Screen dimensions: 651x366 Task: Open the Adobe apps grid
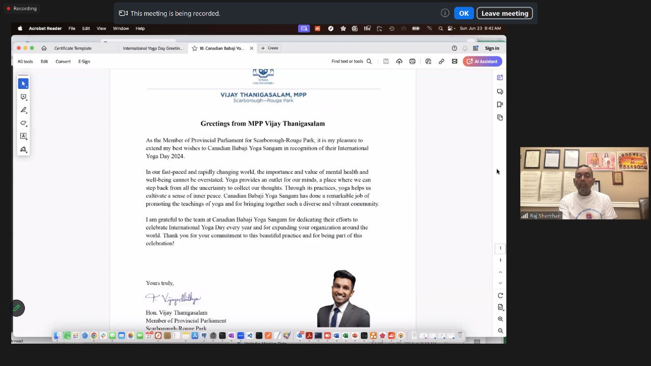(x=476, y=48)
